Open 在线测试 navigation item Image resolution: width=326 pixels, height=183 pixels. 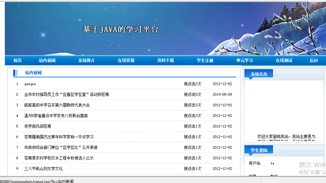(x=284, y=60)
